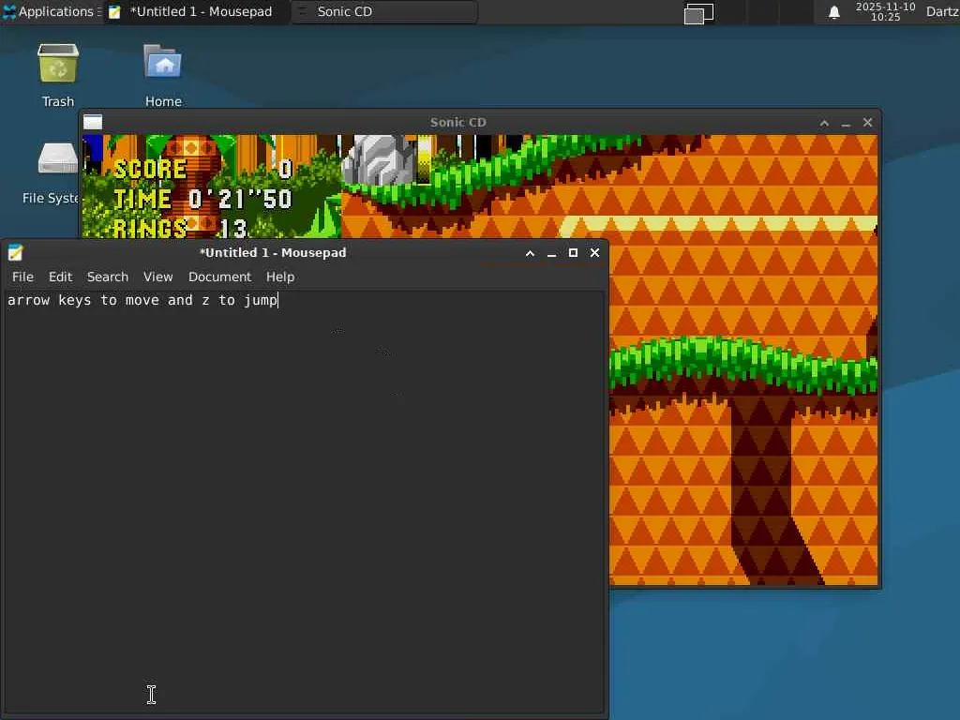Open the Mousepad Search menu
This screenshot has height=720, width=960.
(x=108, y=277)
